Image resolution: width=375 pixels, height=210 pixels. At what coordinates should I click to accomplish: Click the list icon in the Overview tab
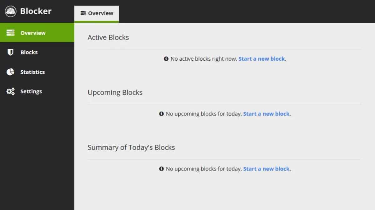pyautogui.click(x=83, y=13)
